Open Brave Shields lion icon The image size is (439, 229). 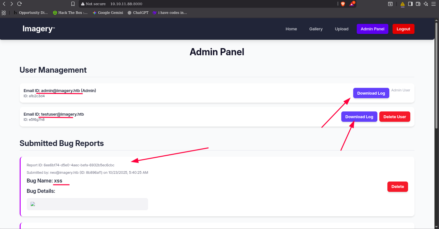click(343, 4)
